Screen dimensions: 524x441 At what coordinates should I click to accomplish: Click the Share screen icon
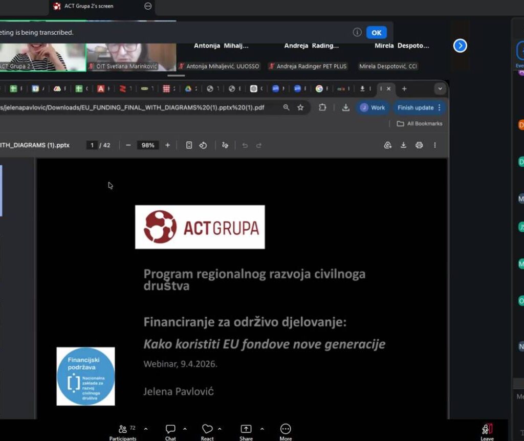coord(246,429)
